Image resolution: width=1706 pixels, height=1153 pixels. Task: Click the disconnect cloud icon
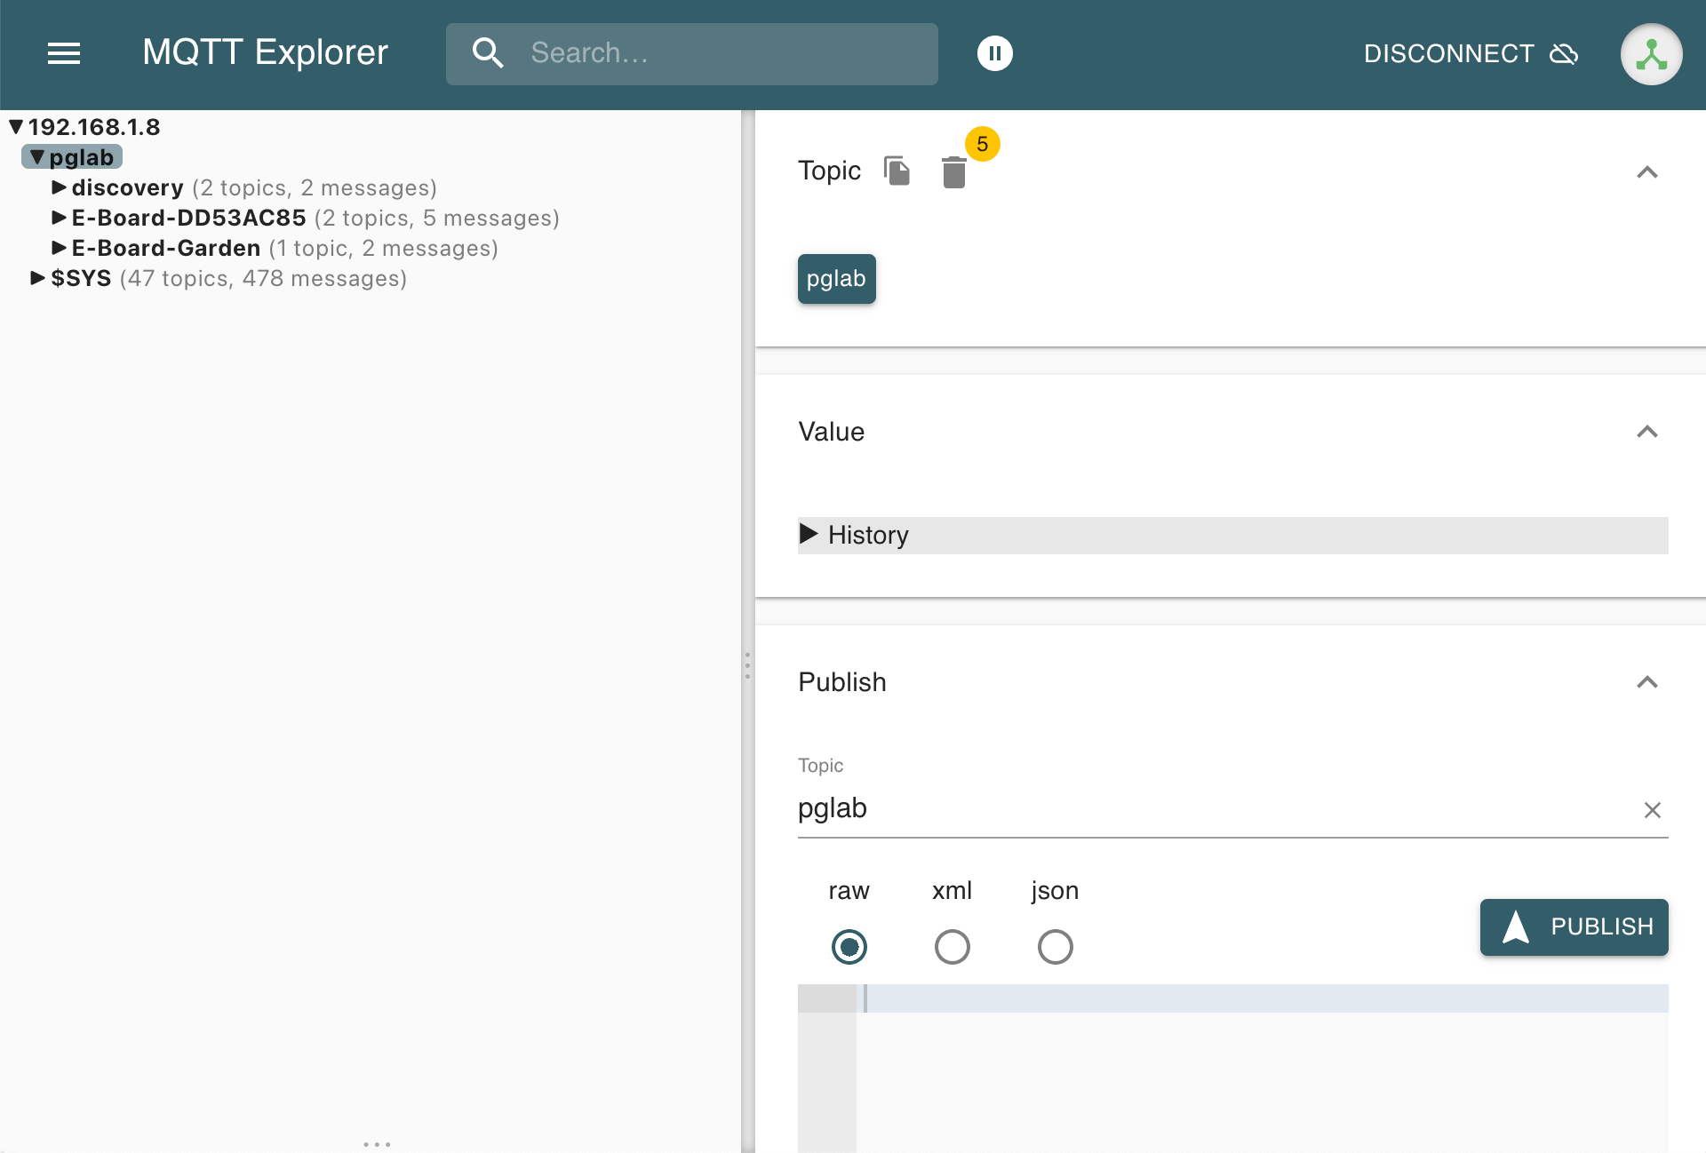[1564, 54]
